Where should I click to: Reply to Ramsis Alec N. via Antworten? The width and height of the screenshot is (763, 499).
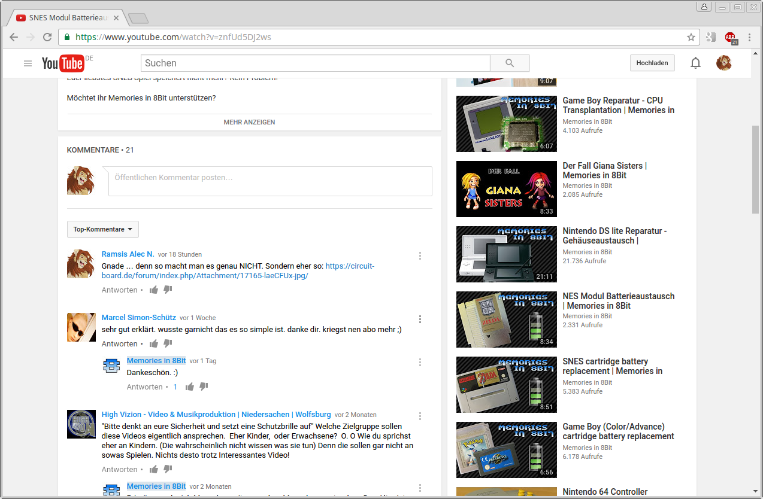click(x=120, y=290)
